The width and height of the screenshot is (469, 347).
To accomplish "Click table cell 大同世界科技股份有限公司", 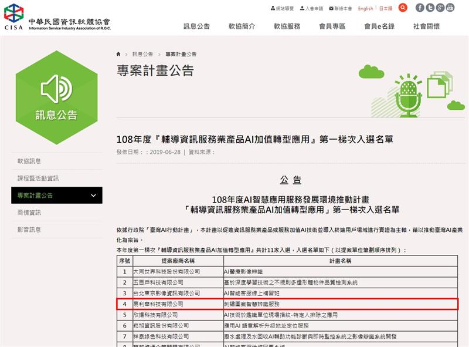I will pyautogui.click(x=178, y=272).
